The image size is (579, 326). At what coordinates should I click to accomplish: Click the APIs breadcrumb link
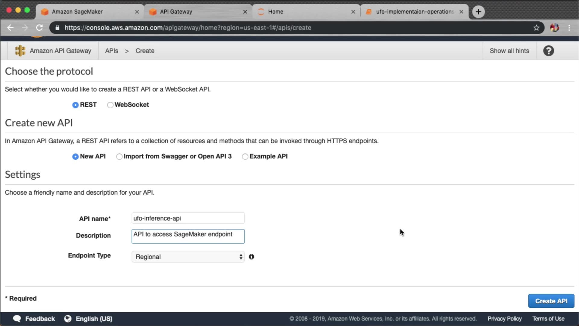click(112, 51)
